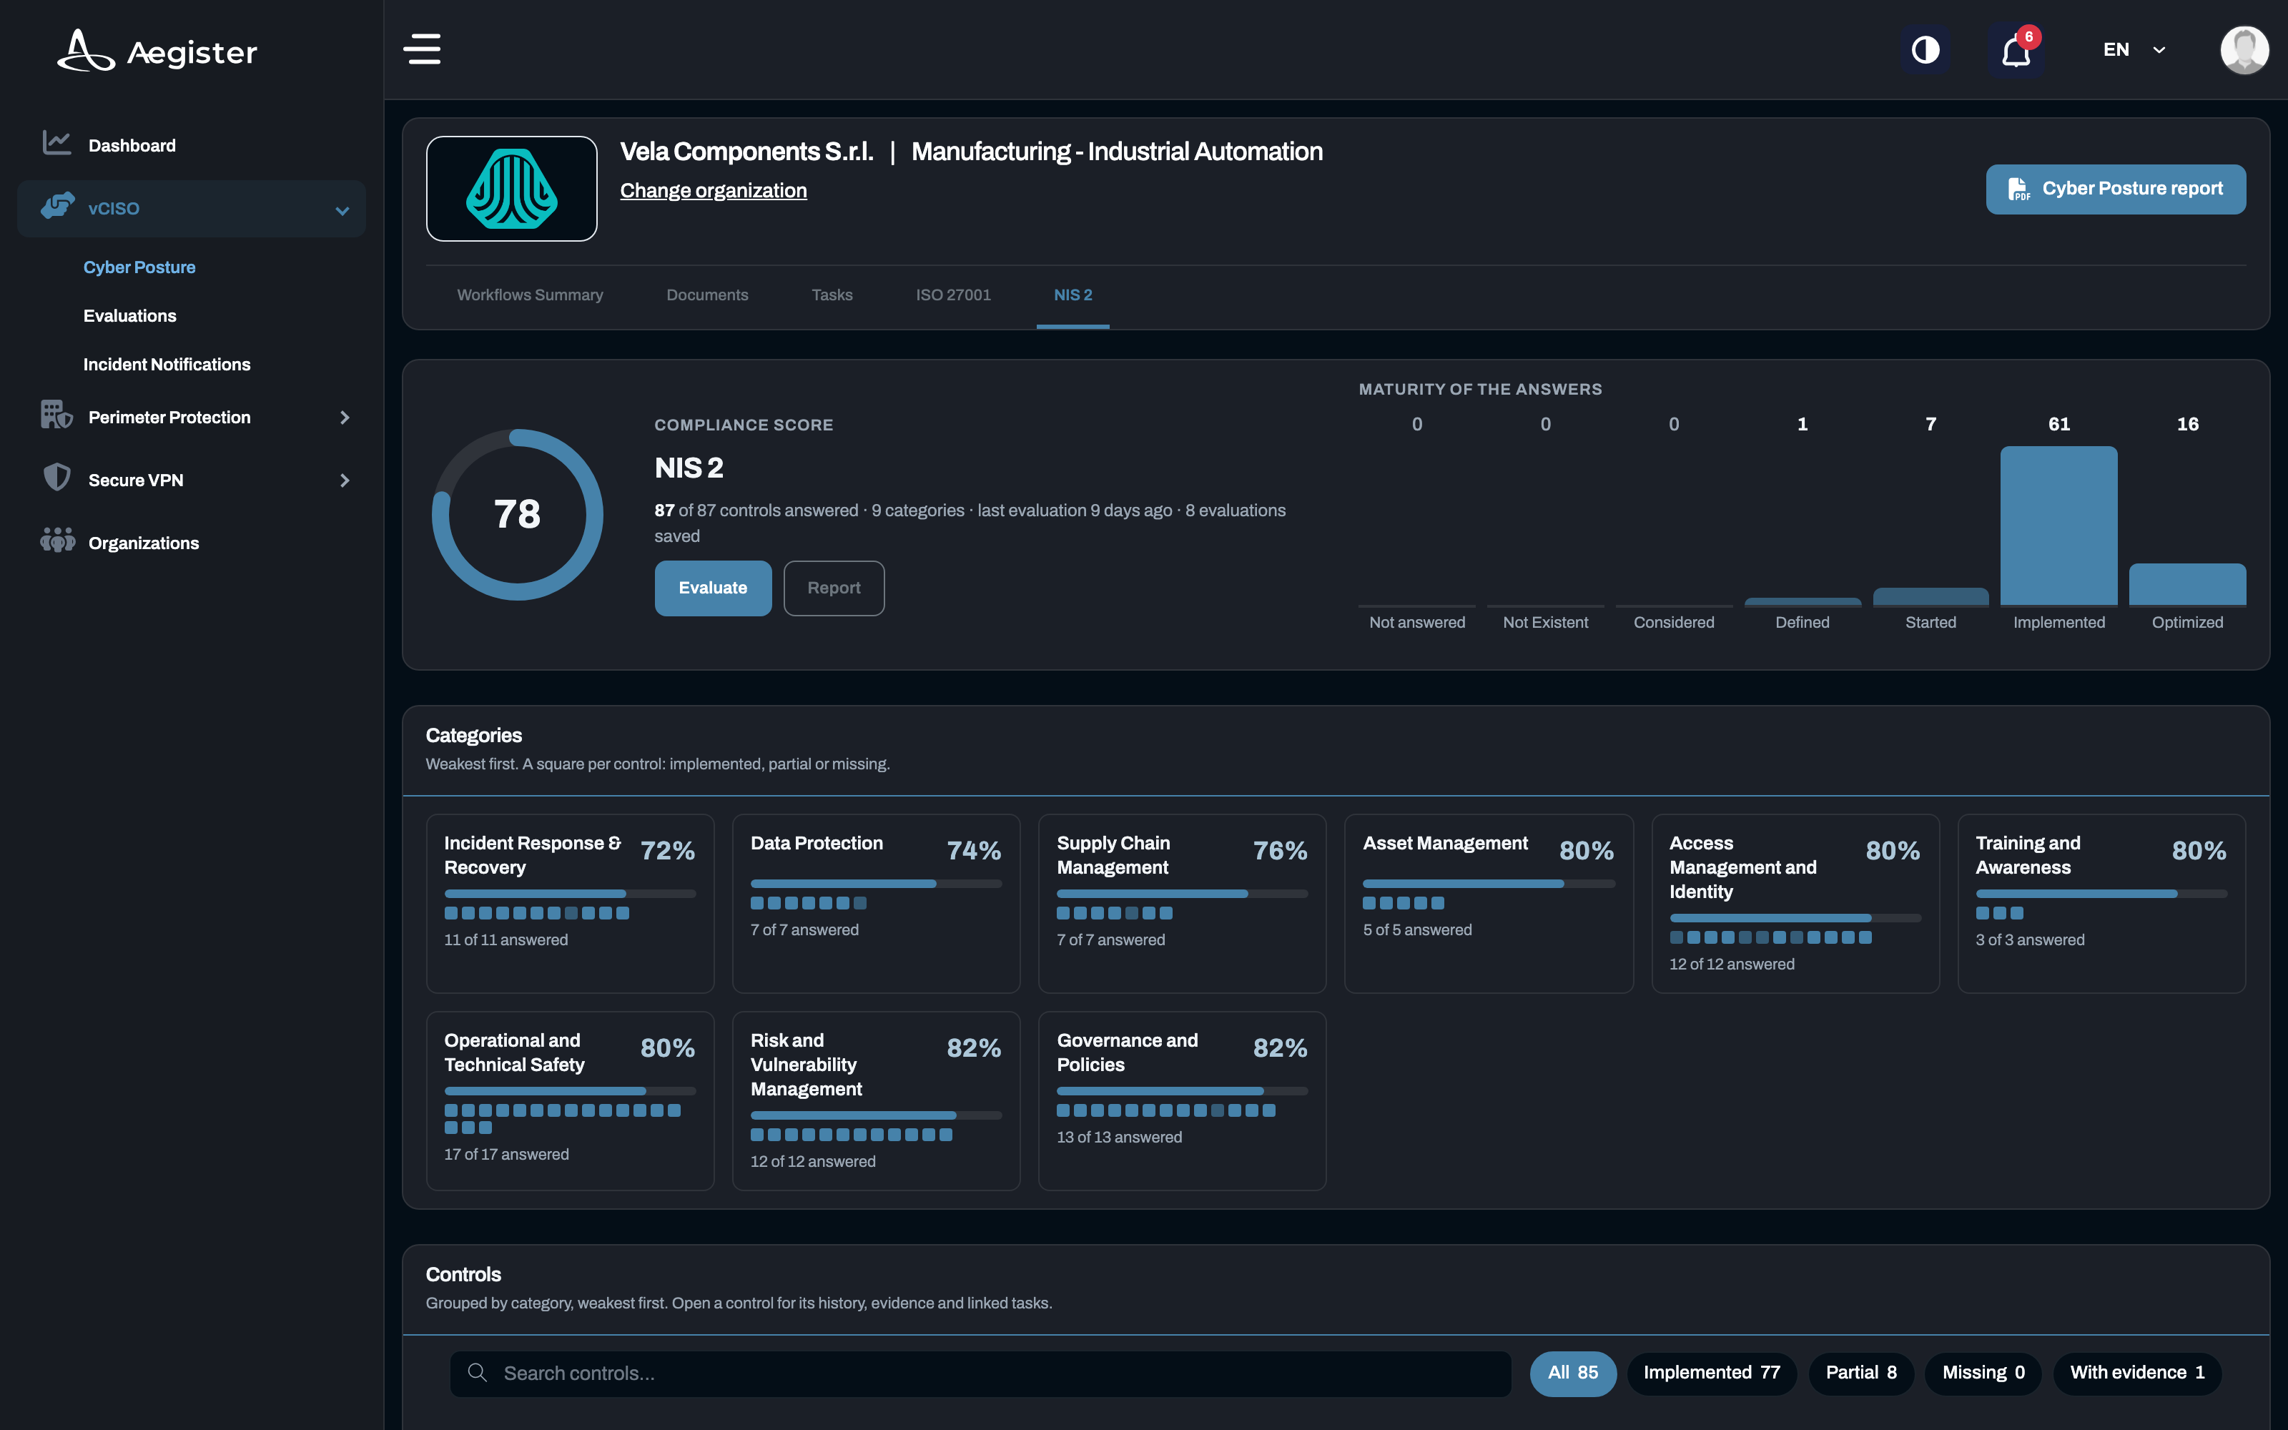Select the All 85 filter
This screenshot has width=2288, height=1430.
1572,1372
